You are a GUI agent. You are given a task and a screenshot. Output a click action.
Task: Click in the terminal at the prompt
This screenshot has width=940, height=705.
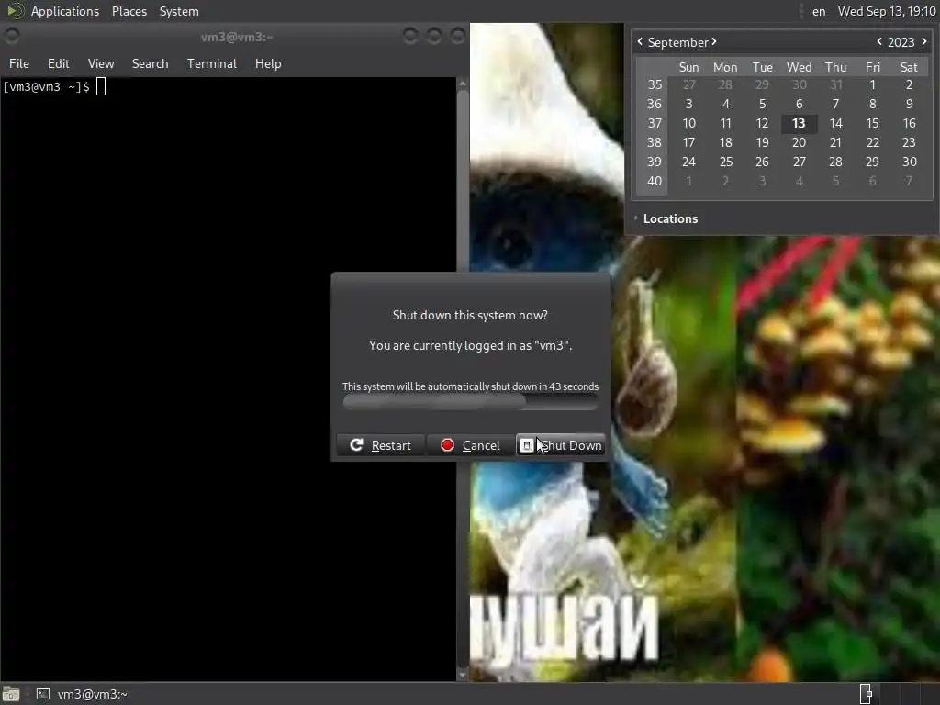101,87
